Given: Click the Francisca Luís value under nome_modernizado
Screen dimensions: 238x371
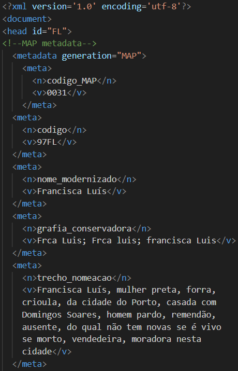Looking at the screenshot, I should [x=72, y=191].
